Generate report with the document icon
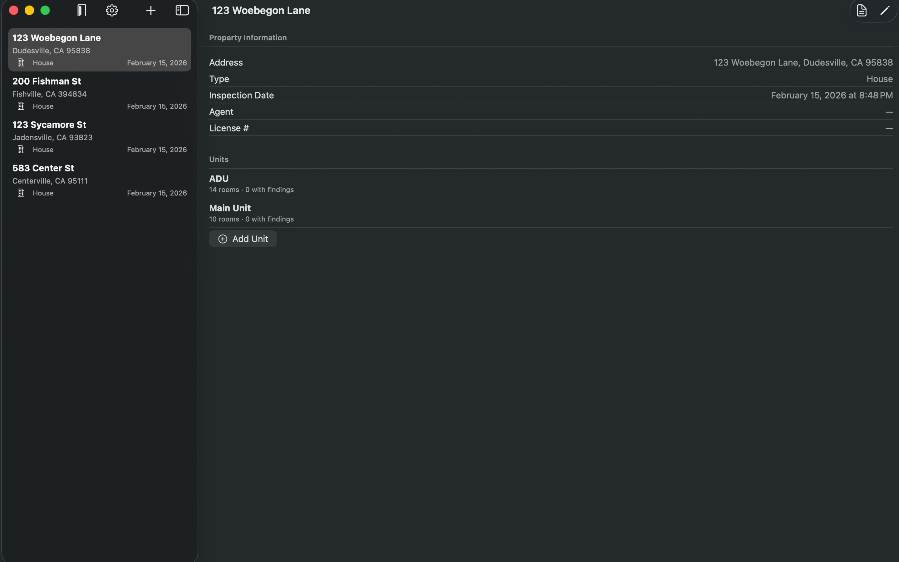The height and width of the screenshot is (562, 899). pyautogui.click(x=862, y=10)
